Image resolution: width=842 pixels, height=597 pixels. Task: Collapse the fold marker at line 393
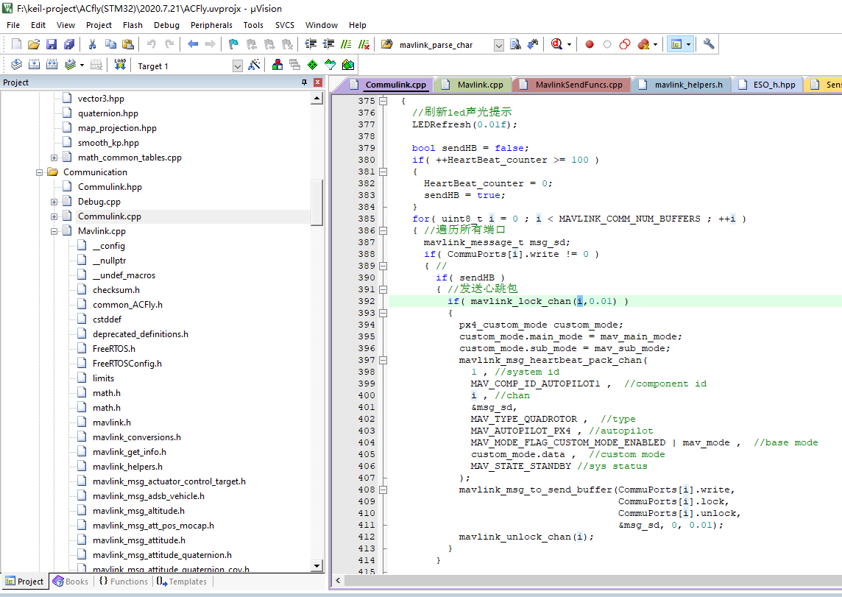(x=383, y=313)
